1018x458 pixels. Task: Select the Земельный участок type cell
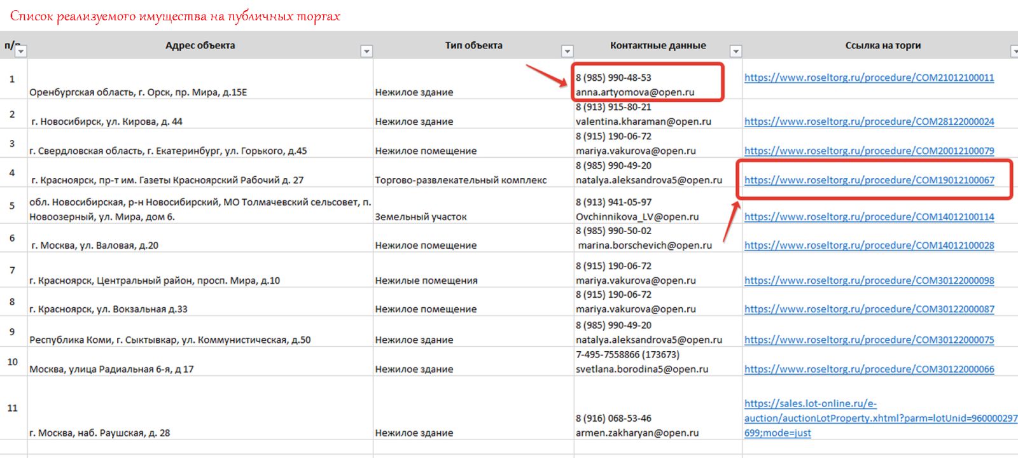point(421,217)
